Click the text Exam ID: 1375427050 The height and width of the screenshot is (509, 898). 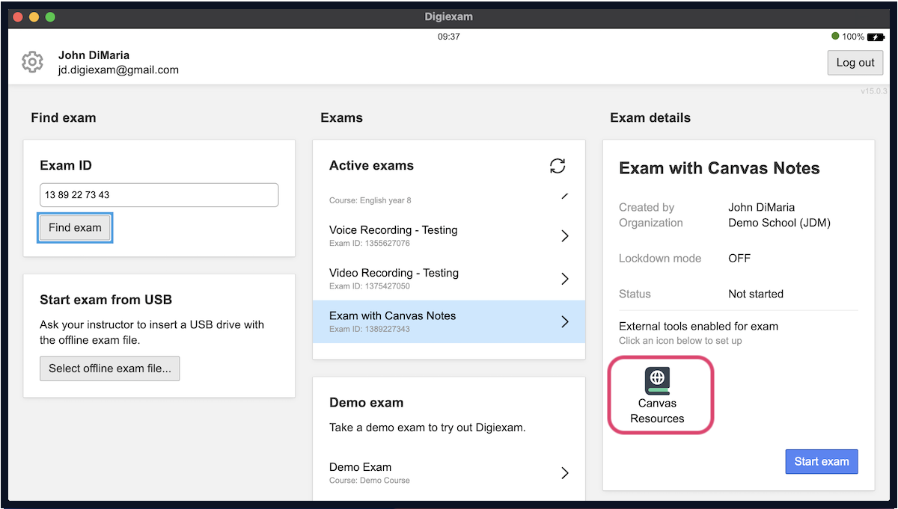(x=370, y=286)
